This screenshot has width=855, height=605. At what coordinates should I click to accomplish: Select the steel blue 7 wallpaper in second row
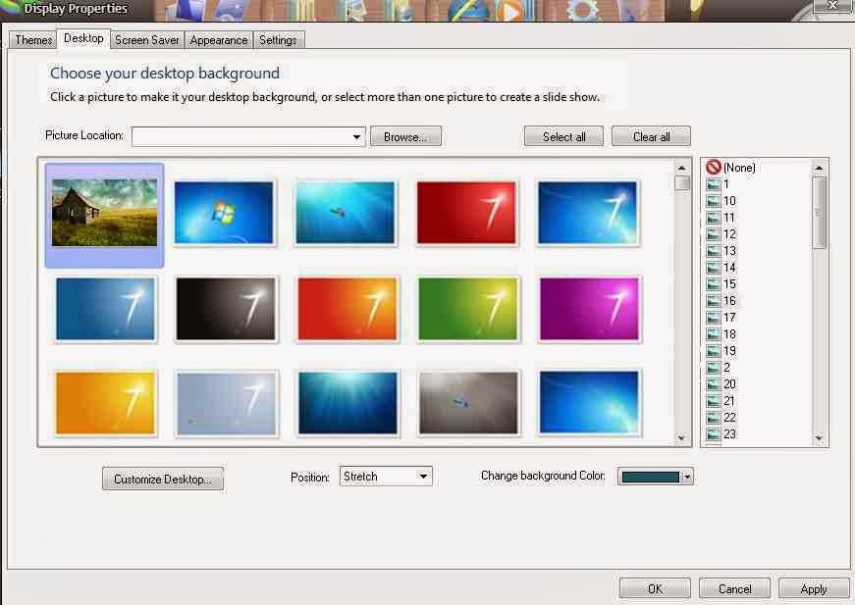click(105, 309)
